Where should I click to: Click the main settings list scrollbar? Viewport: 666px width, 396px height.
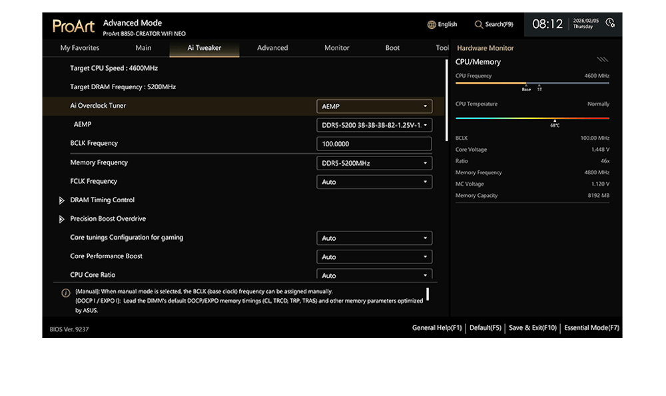coord(446,100)
